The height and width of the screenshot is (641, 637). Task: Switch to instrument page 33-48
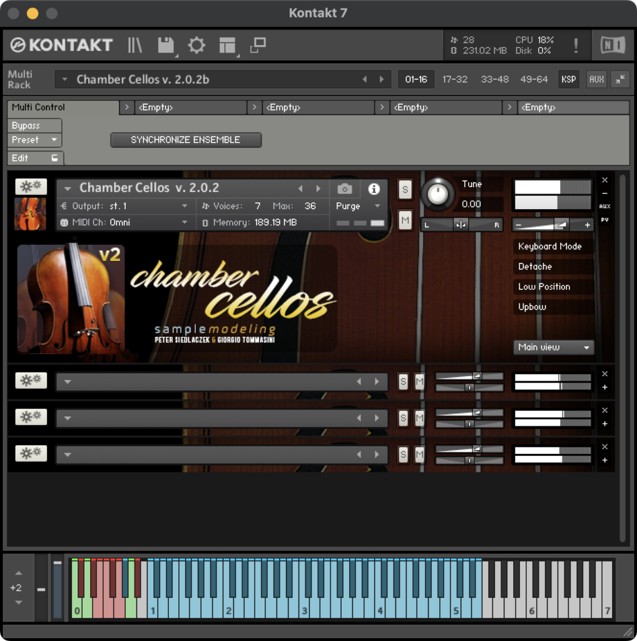pyautogui.click(x=494, y=79)
